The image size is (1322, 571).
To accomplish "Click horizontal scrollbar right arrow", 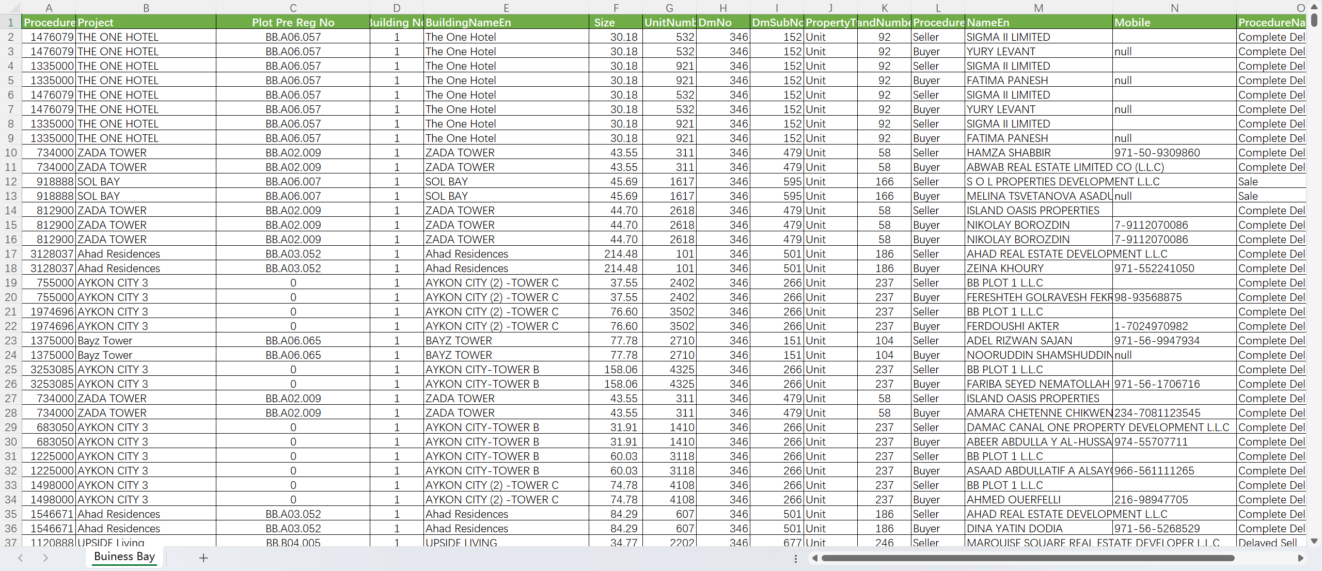I will click(x=1300, y=558).
